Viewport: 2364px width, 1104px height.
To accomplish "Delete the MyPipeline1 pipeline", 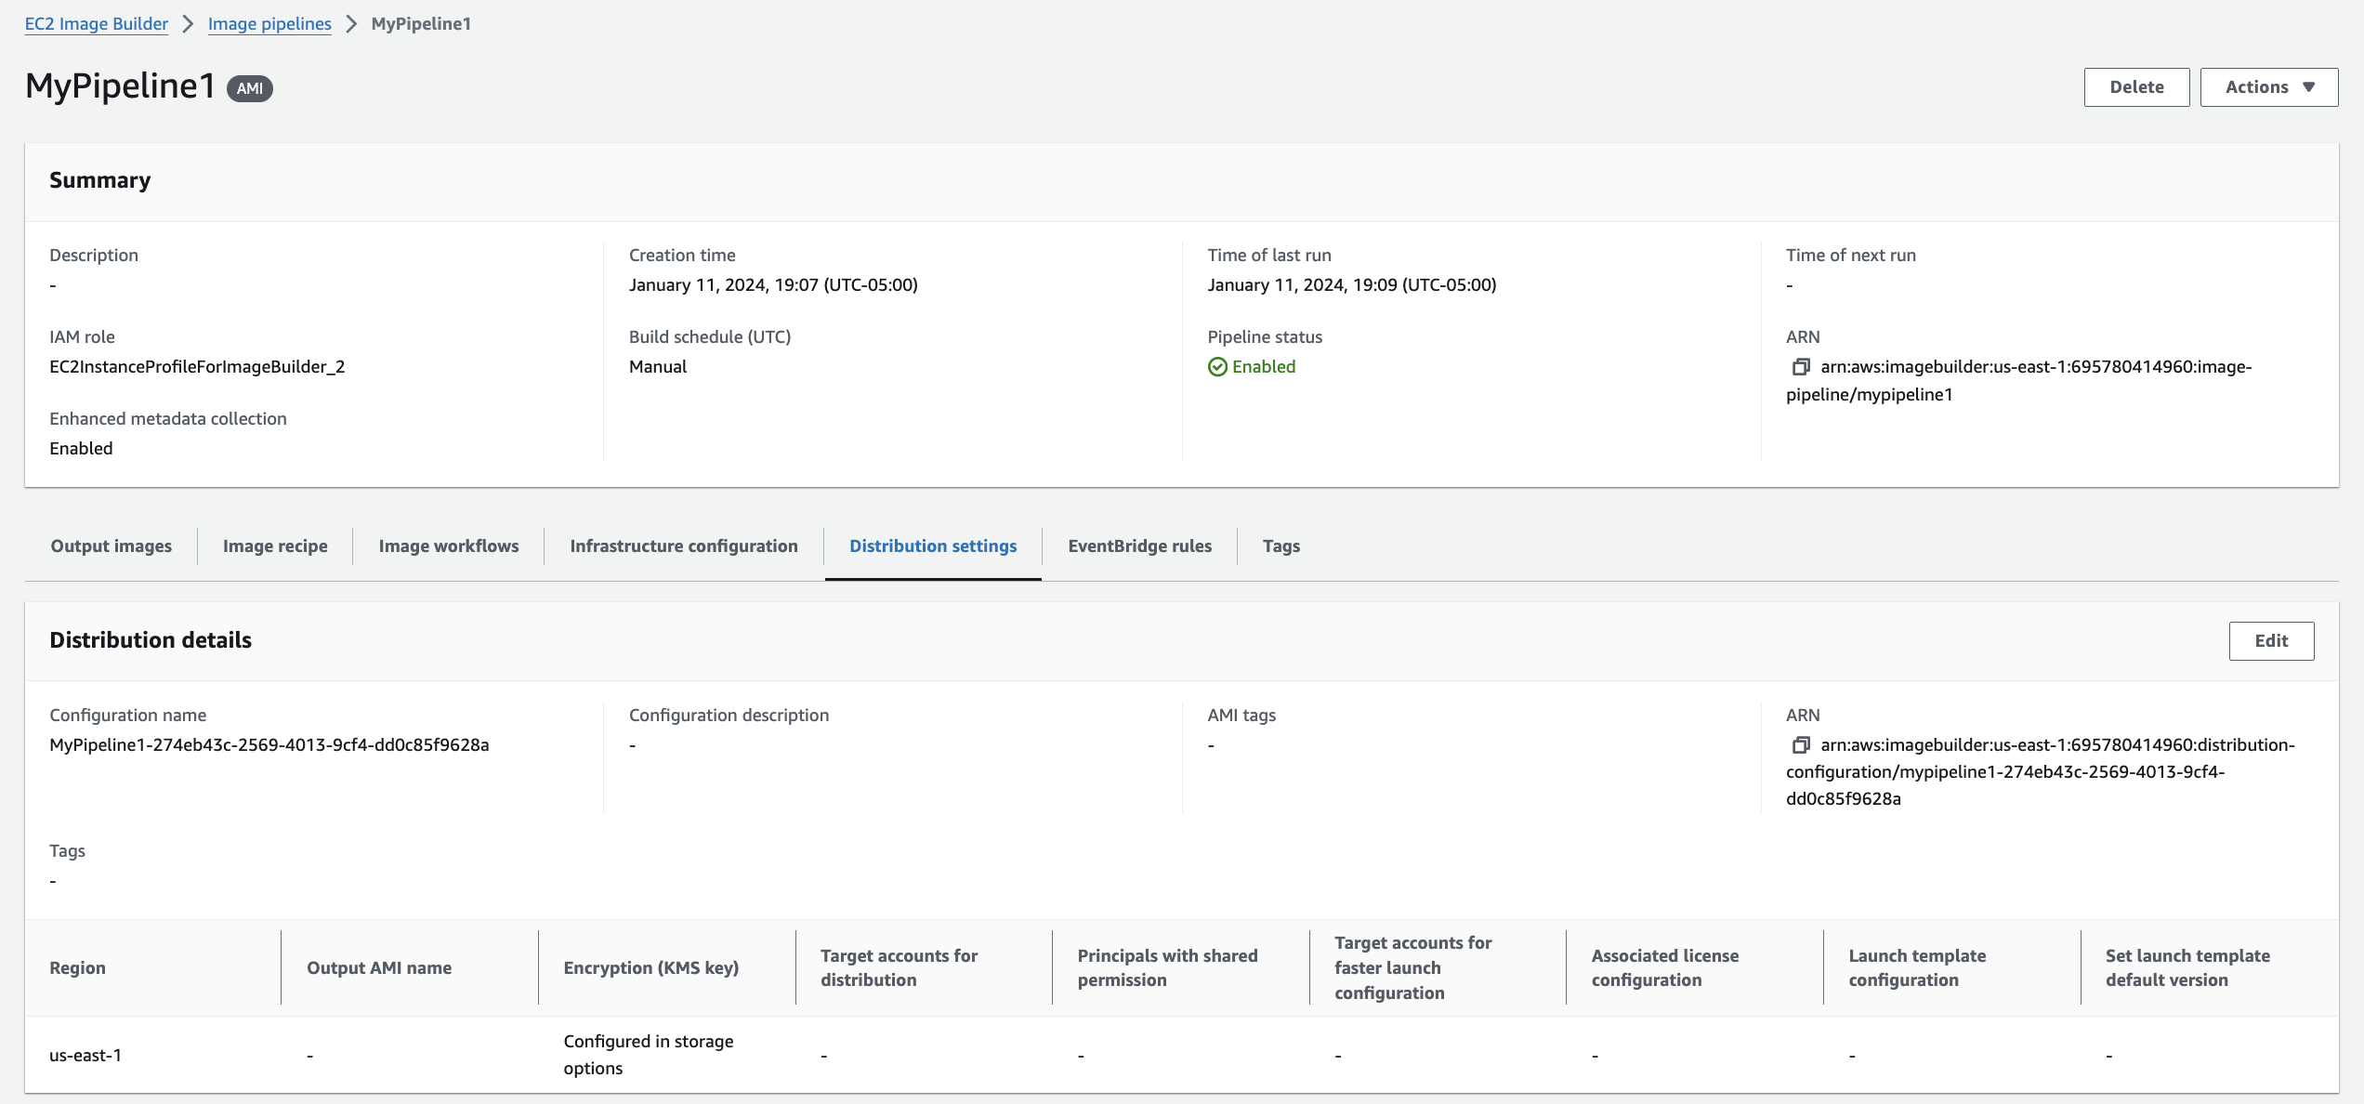I will pyautogui.click(x=2136, y=87).
